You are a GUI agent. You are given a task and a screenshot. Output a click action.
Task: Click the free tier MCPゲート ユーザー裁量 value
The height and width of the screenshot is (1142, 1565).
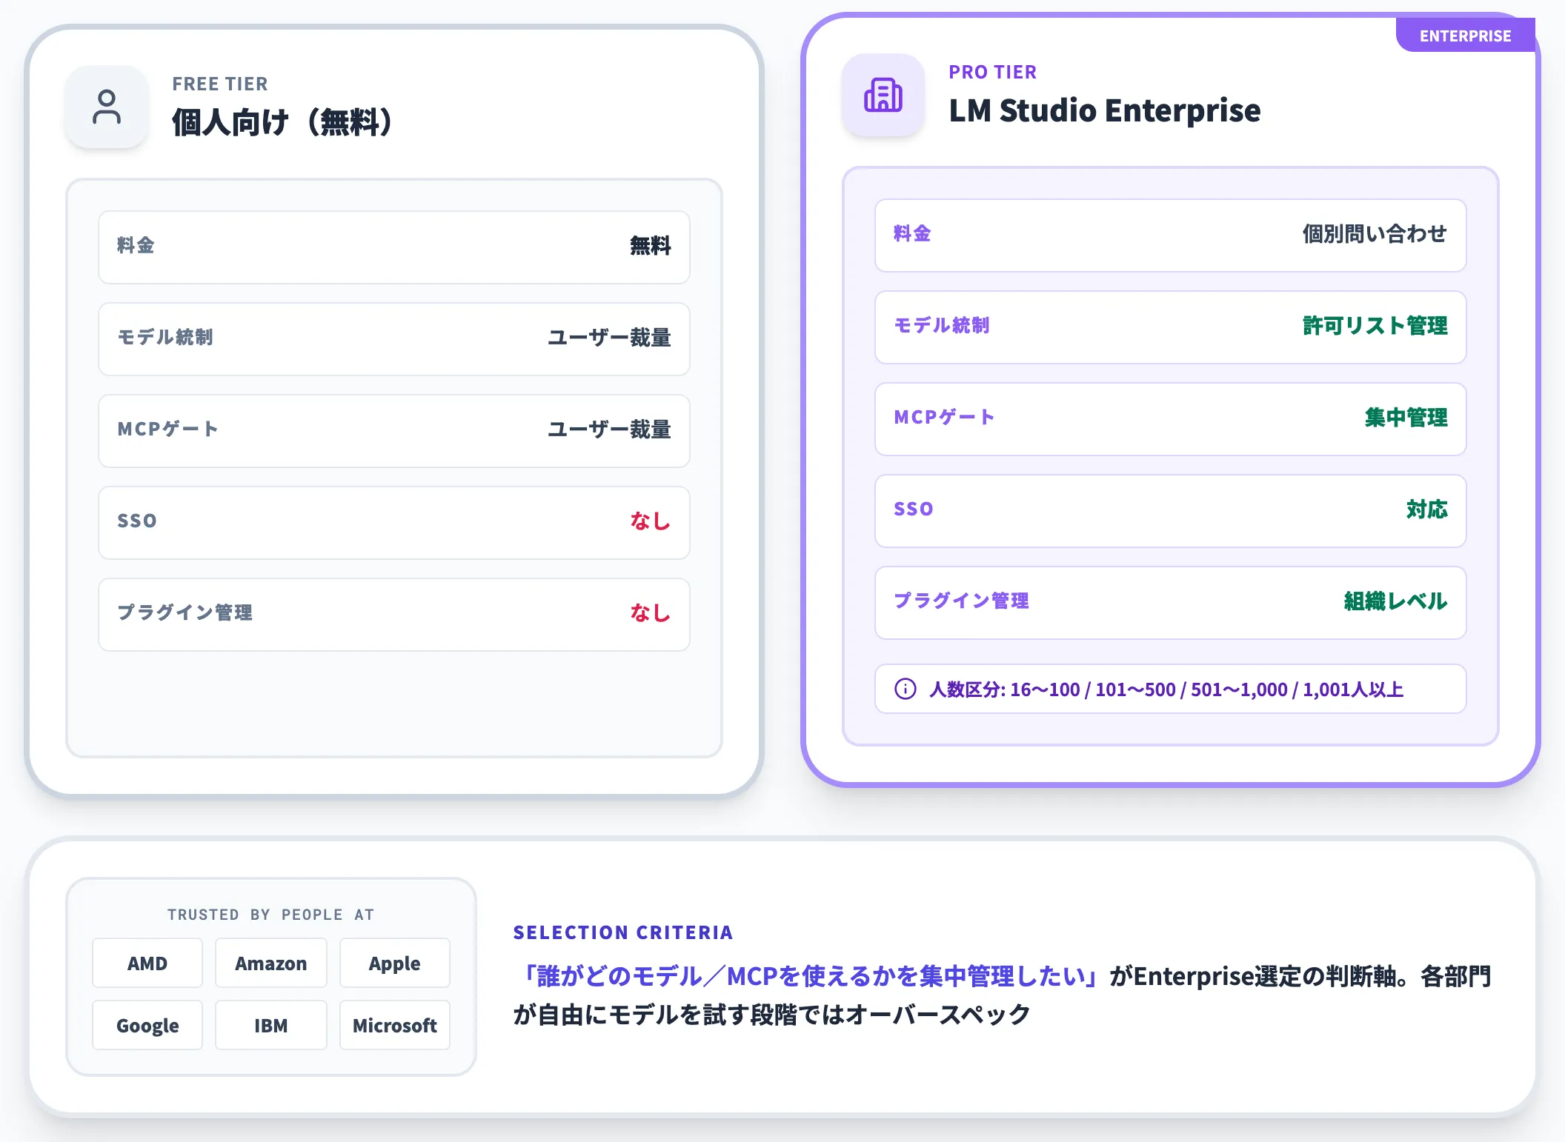[609, 430]
